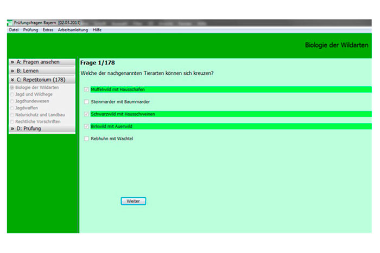Tick the Steinmarder mit Baummarder checkbox
The height and width of the screenshot is (253, 380).
86,102
